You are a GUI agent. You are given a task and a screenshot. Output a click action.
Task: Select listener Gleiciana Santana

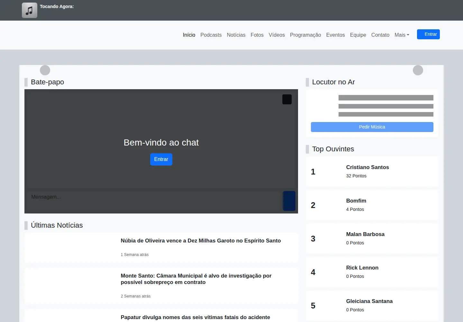[x=369, y=301]
